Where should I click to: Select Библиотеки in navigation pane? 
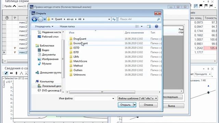point(45,45)
